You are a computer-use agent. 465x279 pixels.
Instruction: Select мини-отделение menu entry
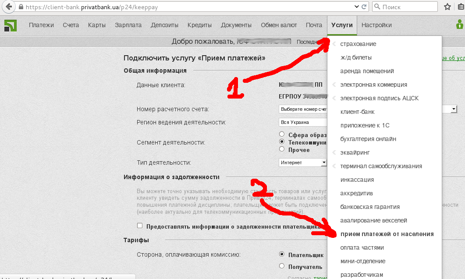click(x=363, y=261)
